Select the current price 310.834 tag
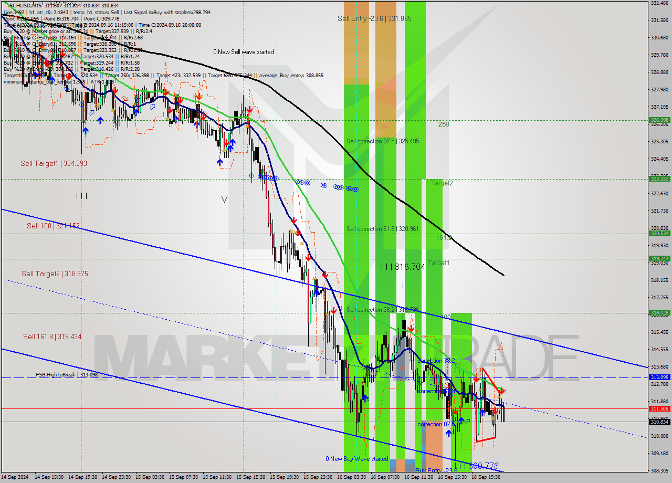 point(659,422)
